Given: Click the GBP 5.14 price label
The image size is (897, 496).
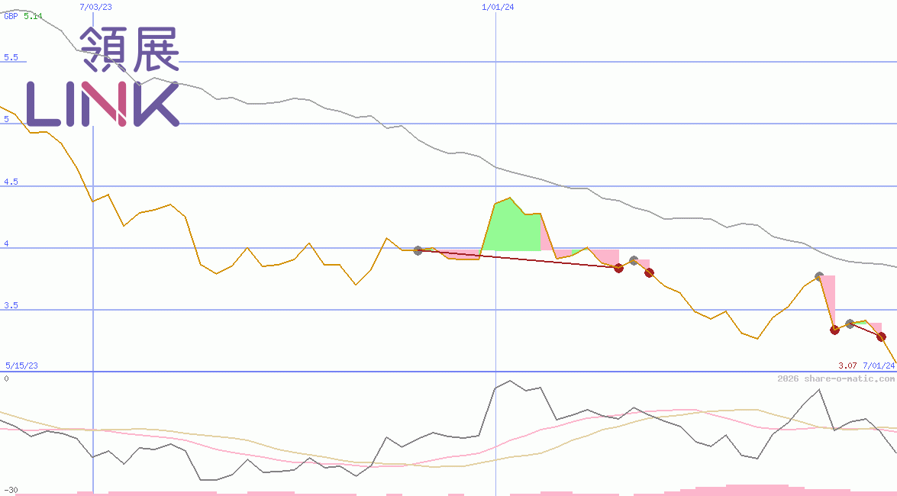Looking at the screenshot, I should pyautogui.click(x=23, y=16).
